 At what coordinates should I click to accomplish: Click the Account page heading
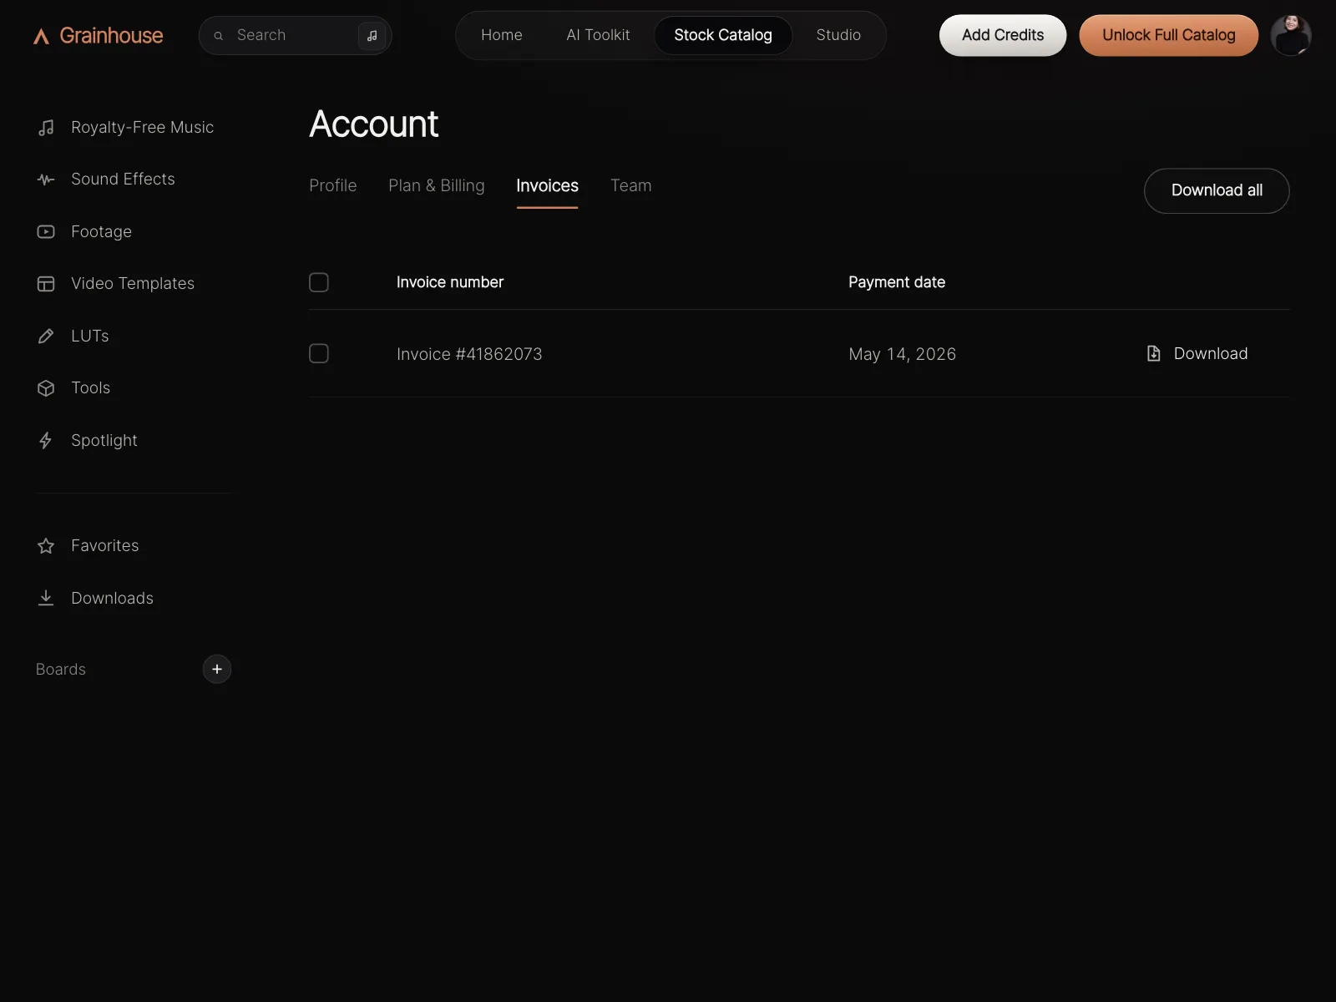click(373, 124)
